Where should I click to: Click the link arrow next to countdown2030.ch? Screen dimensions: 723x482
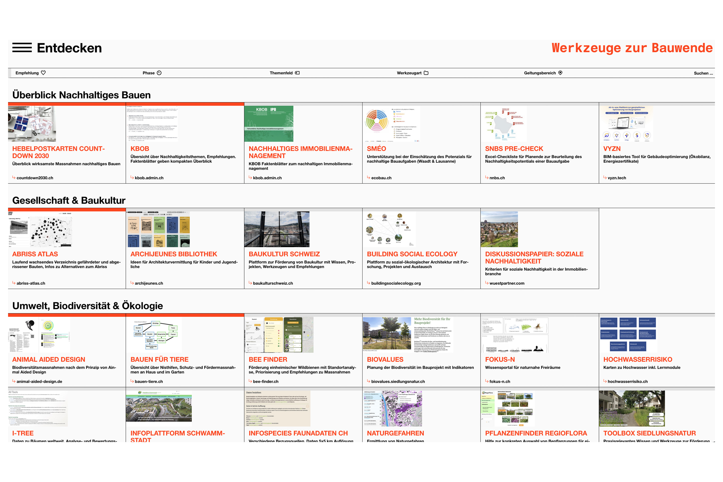(14, 178)
